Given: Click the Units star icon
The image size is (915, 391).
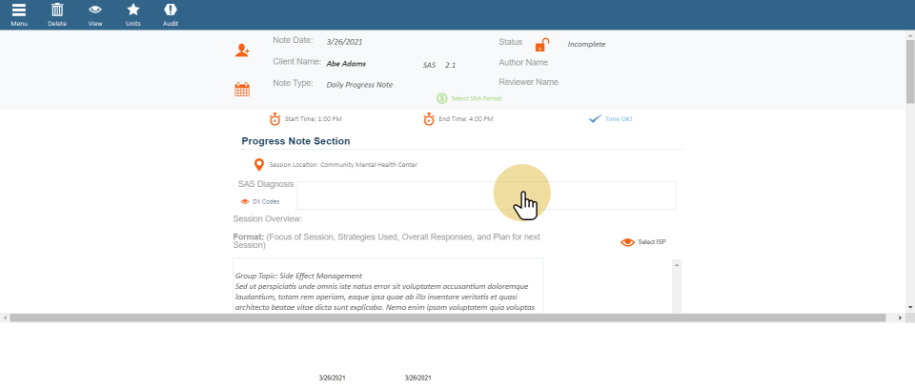Looking at the screenshot, I should tap(133, 10).
